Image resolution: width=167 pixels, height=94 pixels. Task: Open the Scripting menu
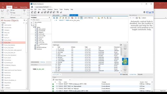point(67,9)
